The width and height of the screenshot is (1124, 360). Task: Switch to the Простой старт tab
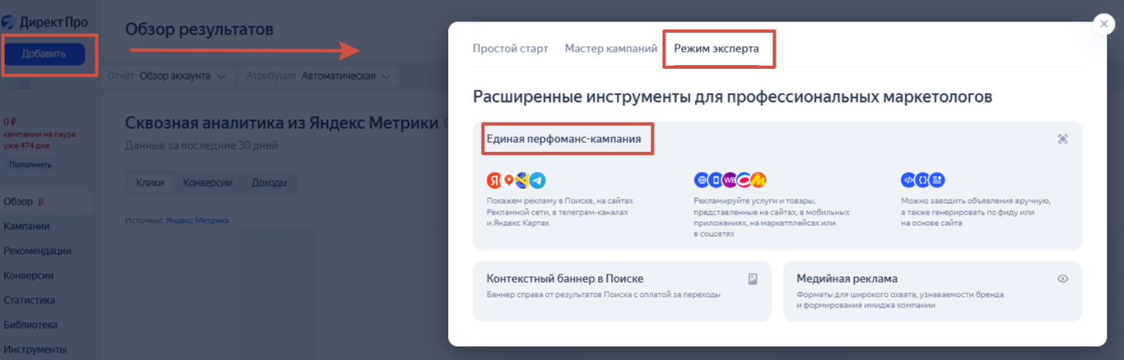(x=511, y=48)
